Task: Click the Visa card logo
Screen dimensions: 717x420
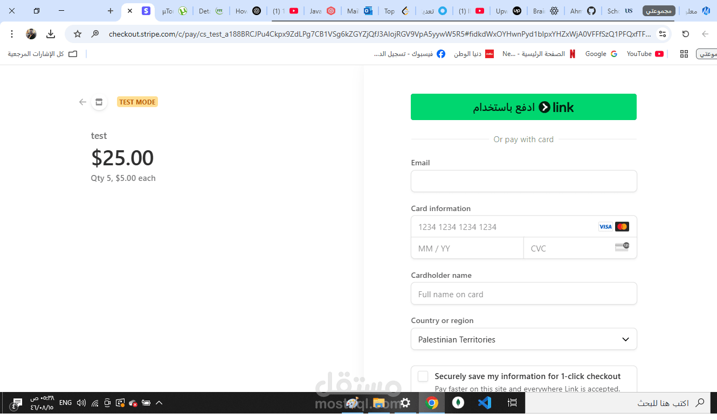Action: click(x=605, y=227)
